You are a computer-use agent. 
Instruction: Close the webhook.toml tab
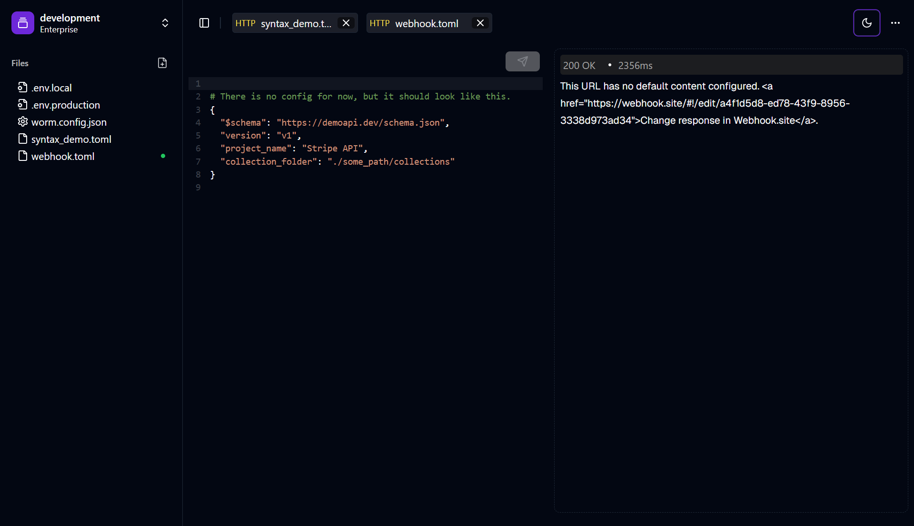coord(480,23)
